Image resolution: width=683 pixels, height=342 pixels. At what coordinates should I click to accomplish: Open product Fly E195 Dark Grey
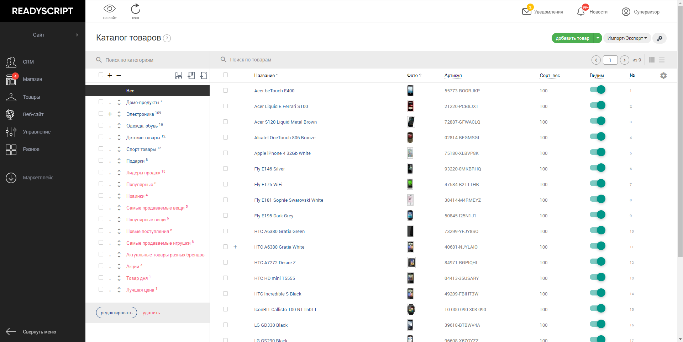point(274,216)
